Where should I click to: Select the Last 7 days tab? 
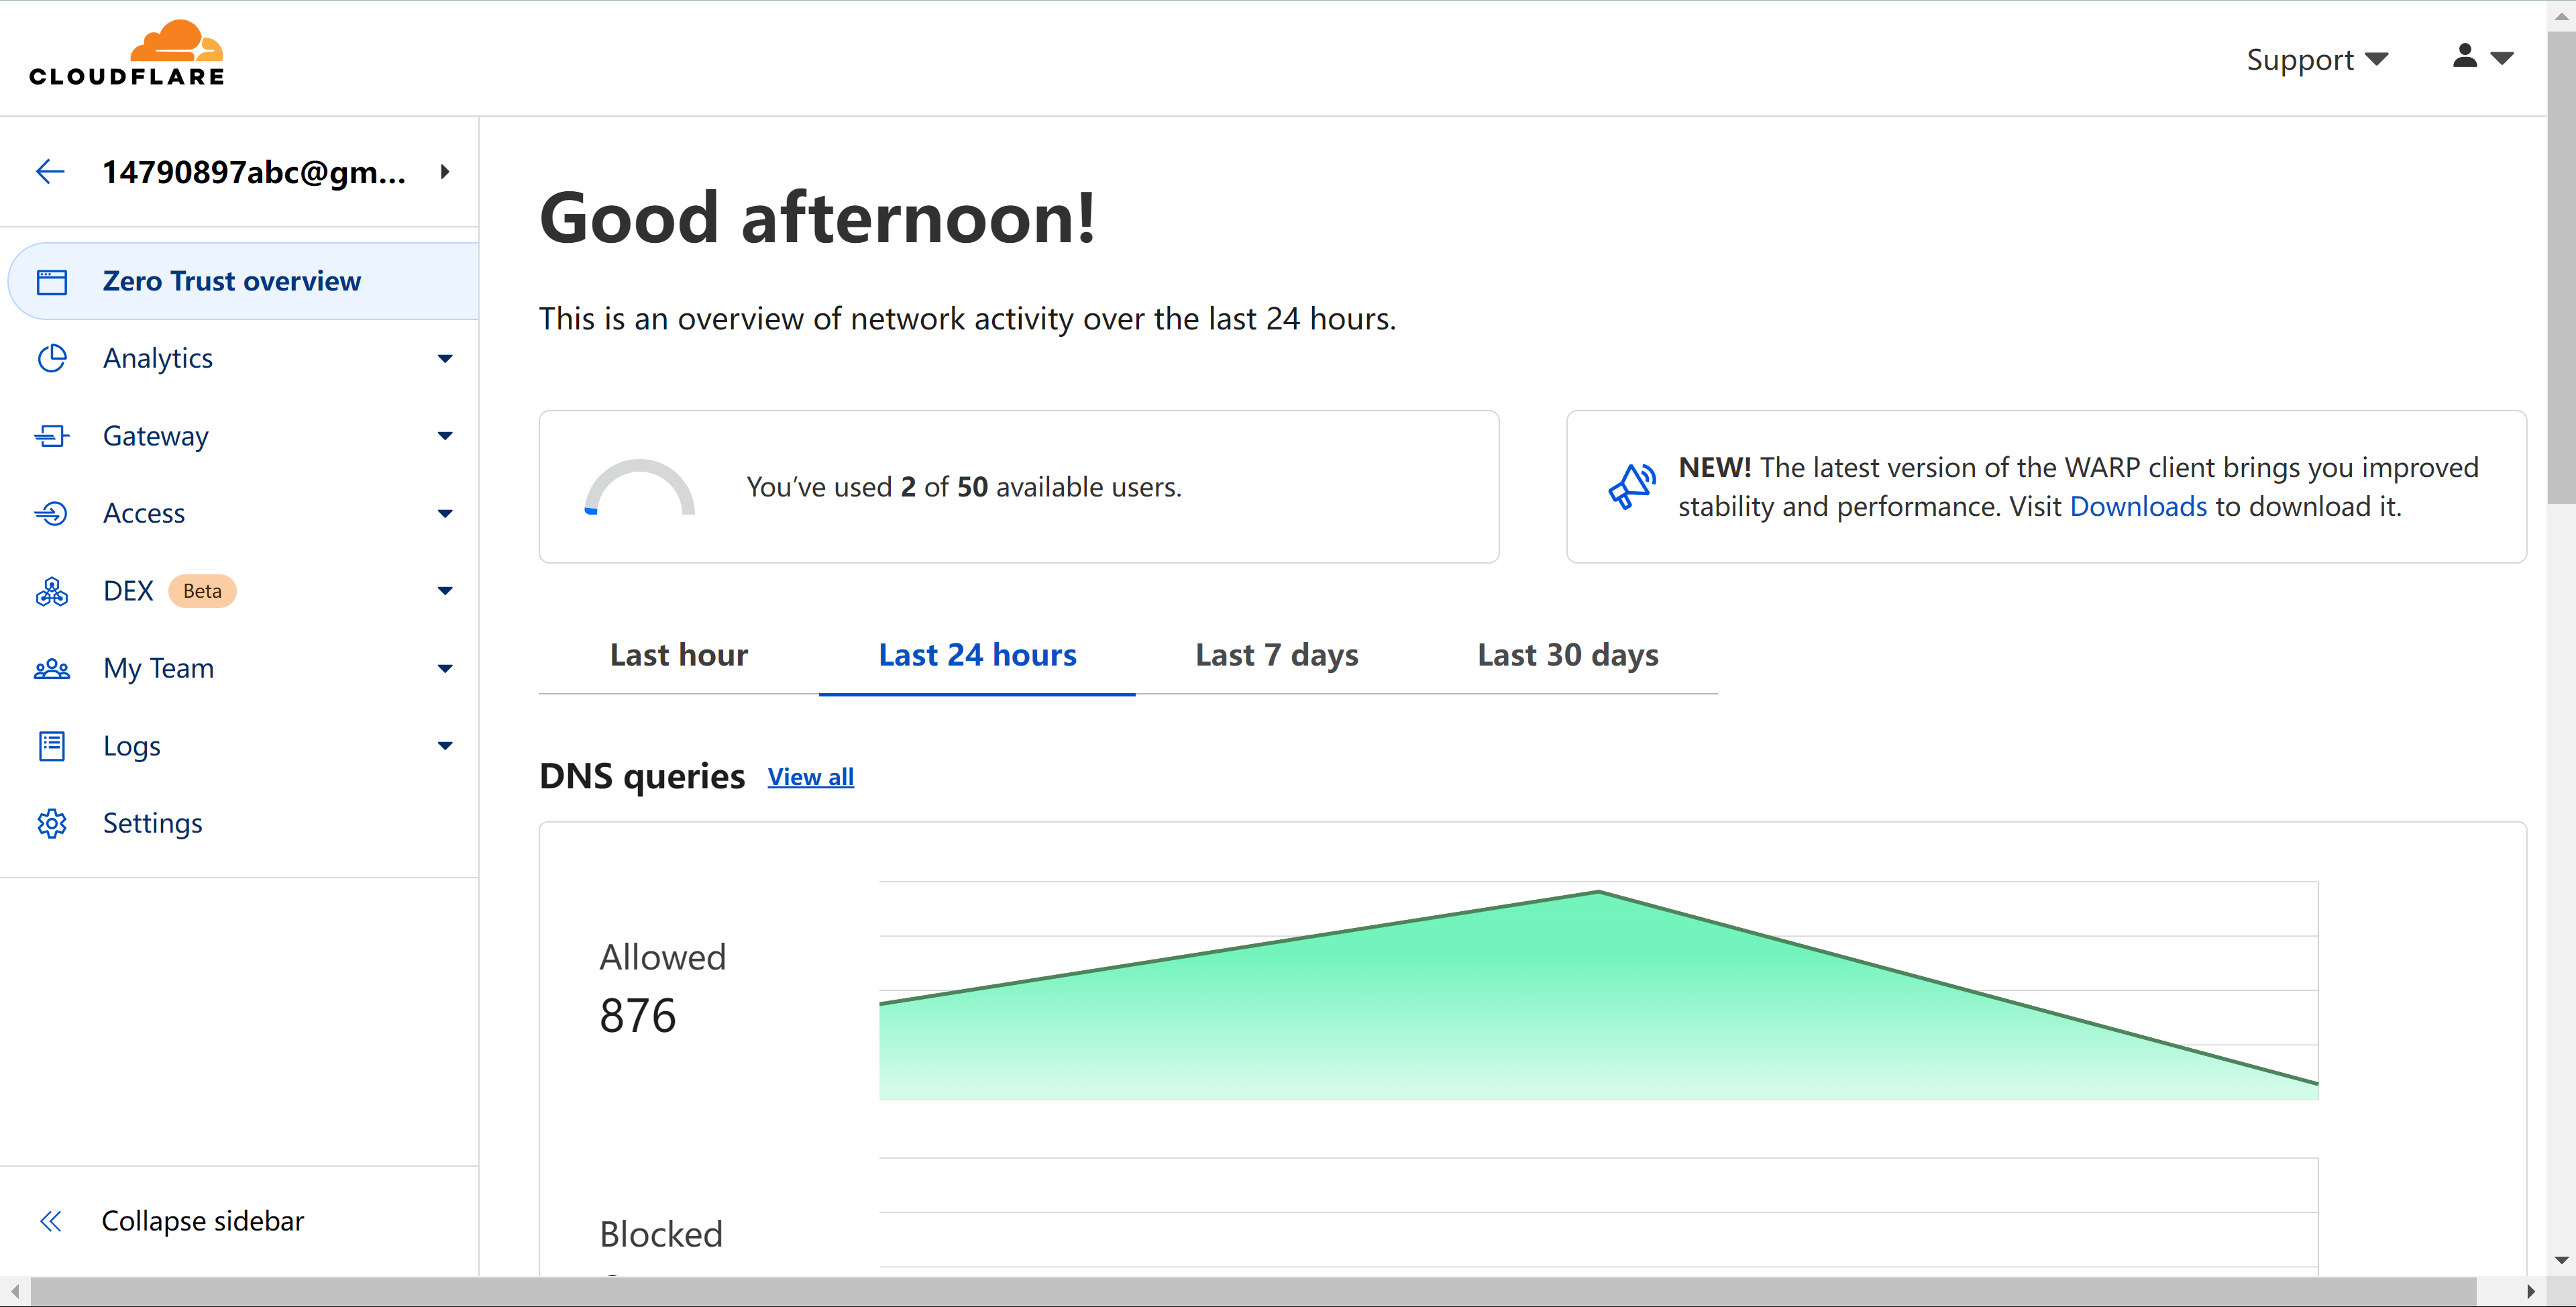[x=1276, y=655]
